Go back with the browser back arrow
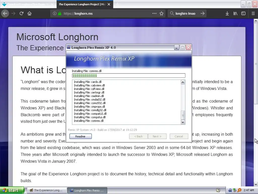 (5, 13)
